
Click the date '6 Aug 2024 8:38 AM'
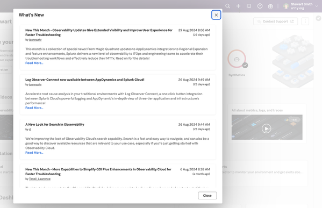coord(195,169)
